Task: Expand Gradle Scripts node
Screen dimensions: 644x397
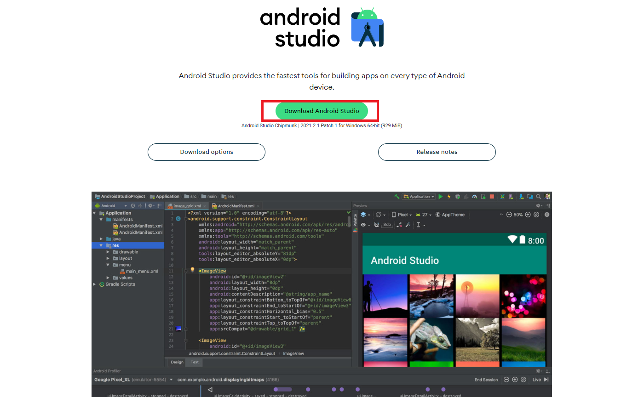Action: coord(95,284)
